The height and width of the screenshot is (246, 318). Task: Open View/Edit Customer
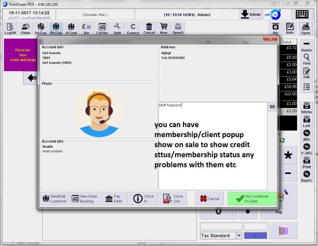[55, 199]
